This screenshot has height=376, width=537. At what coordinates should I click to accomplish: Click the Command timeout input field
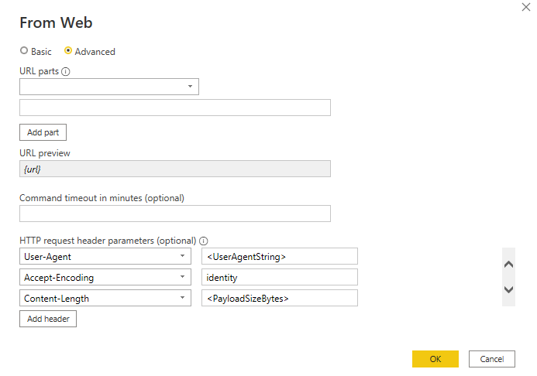(175, 214)
